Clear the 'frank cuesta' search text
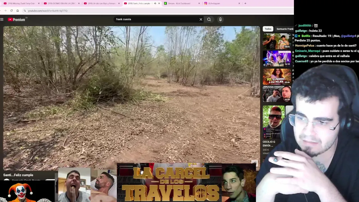Screen dimensions: 359x202 pos(201,19)
